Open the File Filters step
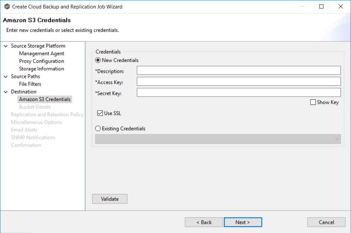 pyautogui.click(x=30, y=84)
